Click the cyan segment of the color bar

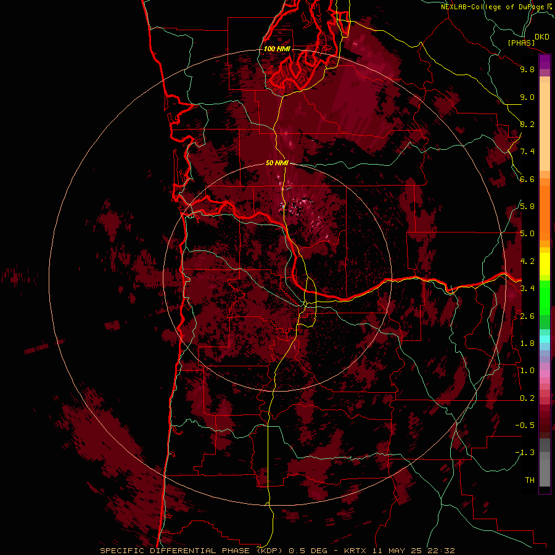click(x=545, y=339)
